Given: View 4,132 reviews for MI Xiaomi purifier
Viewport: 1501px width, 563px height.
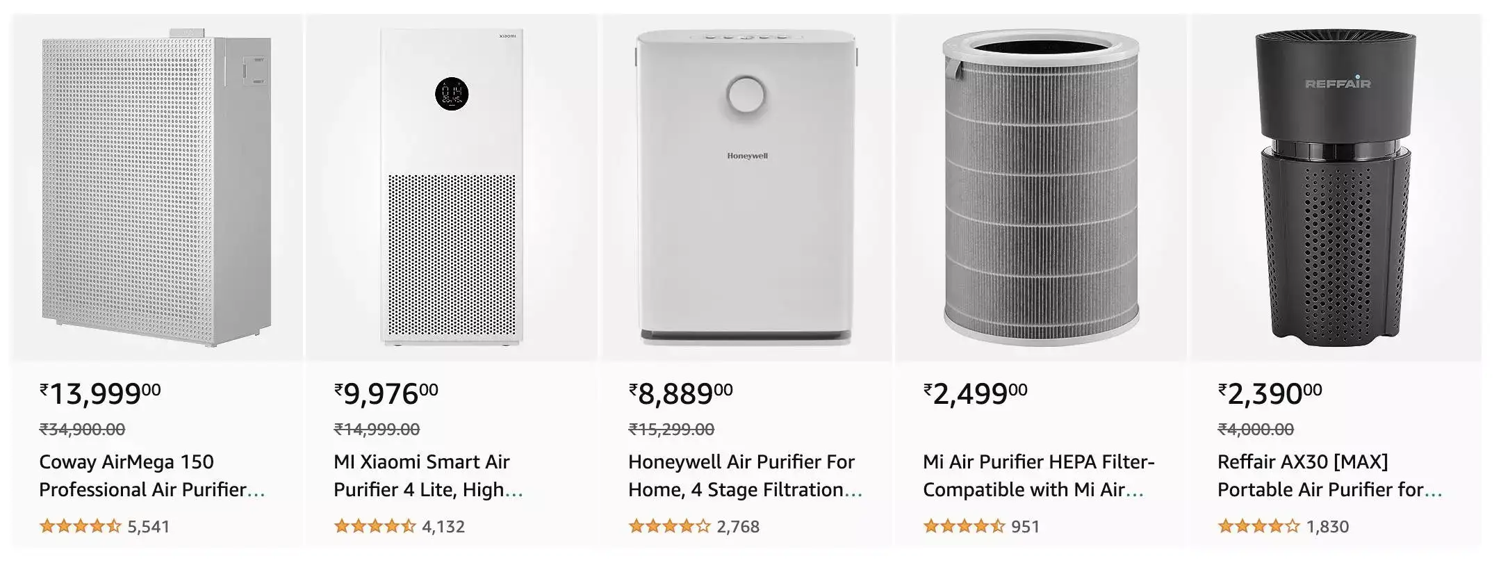Looking at the screenshot, I should (445, 527).
